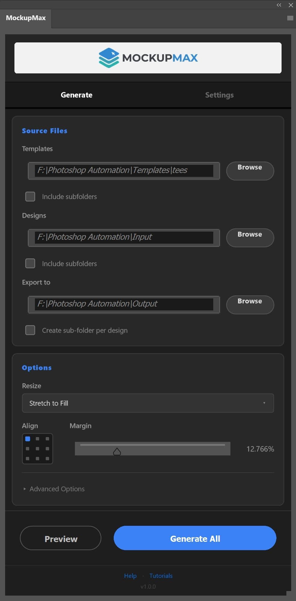Open the Help link
The height and width of the screenshot is (601, 296).
pos(130,576)
